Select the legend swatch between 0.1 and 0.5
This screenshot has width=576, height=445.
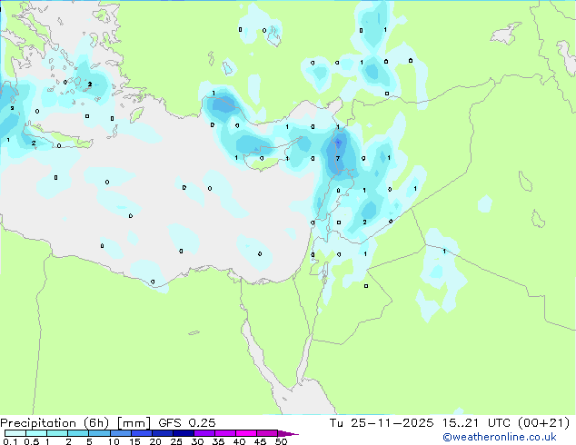(x=15, y=433)
